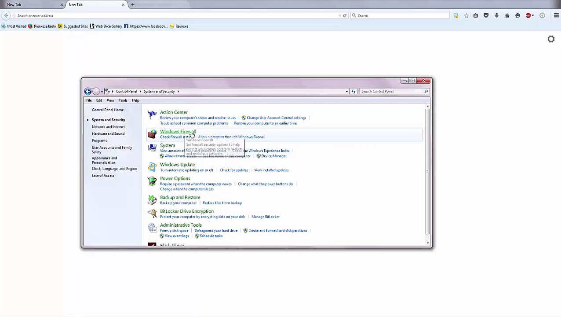The width and height of the screenshot is (561, 317).
Task: Click the Firefox search box
Action: 400,15
